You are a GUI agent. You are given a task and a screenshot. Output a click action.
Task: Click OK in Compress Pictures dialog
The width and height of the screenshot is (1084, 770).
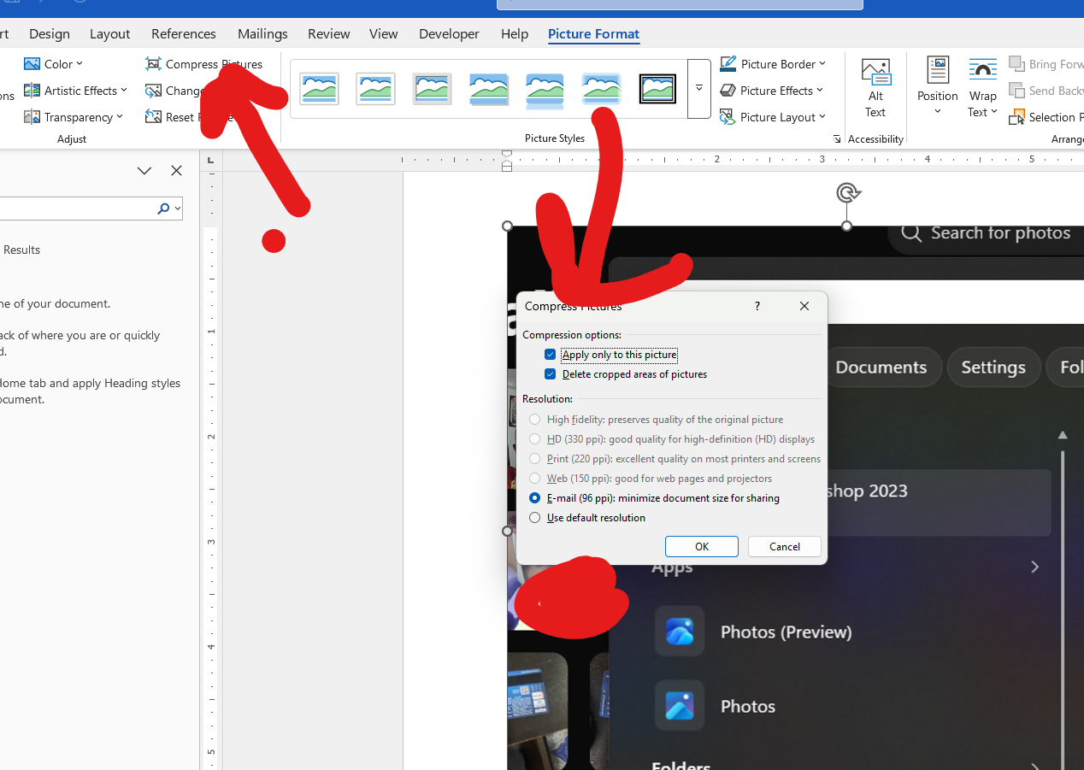(x=702, y=547)
